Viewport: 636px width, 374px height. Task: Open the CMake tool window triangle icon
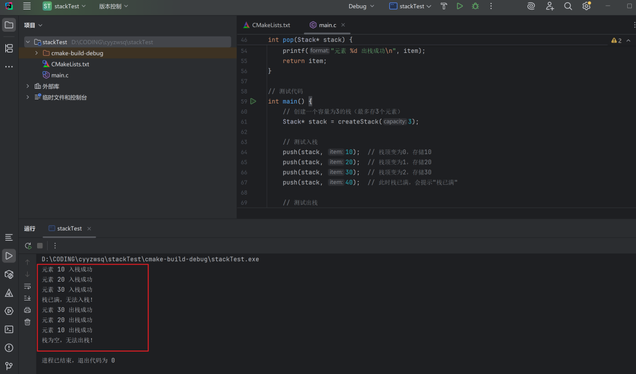click(x=8, y=293)
